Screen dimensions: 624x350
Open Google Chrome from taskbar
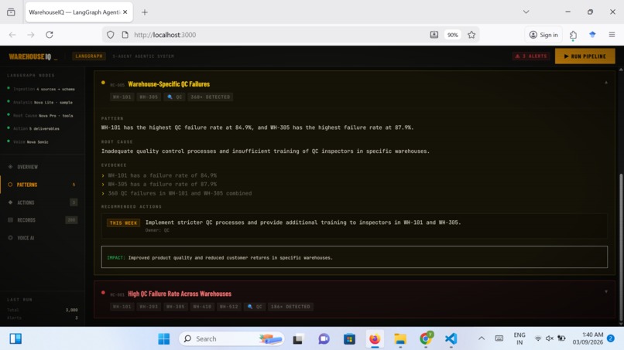[425, 339]
